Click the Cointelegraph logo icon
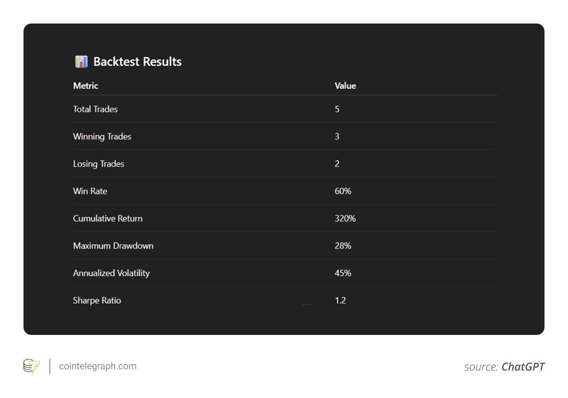Screen dimensions: 568x398 32,366
